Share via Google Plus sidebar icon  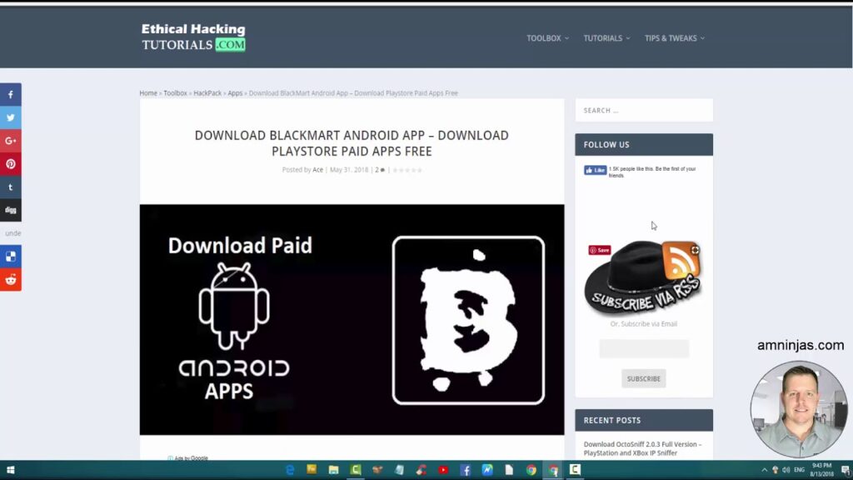pyautogui.click(x=10, y=141)
